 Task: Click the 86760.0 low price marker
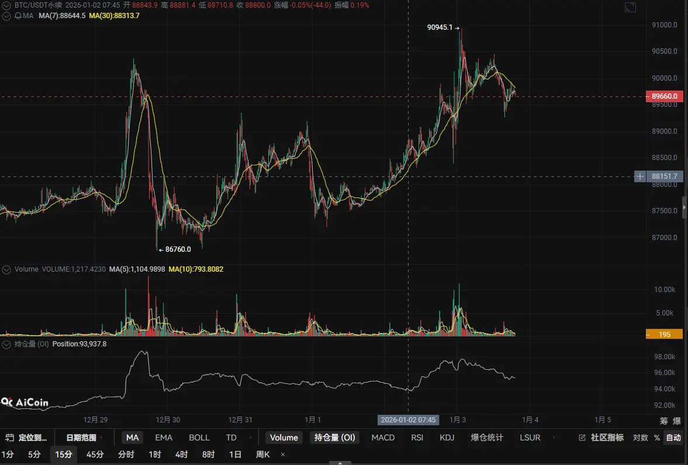pos(175,249)
